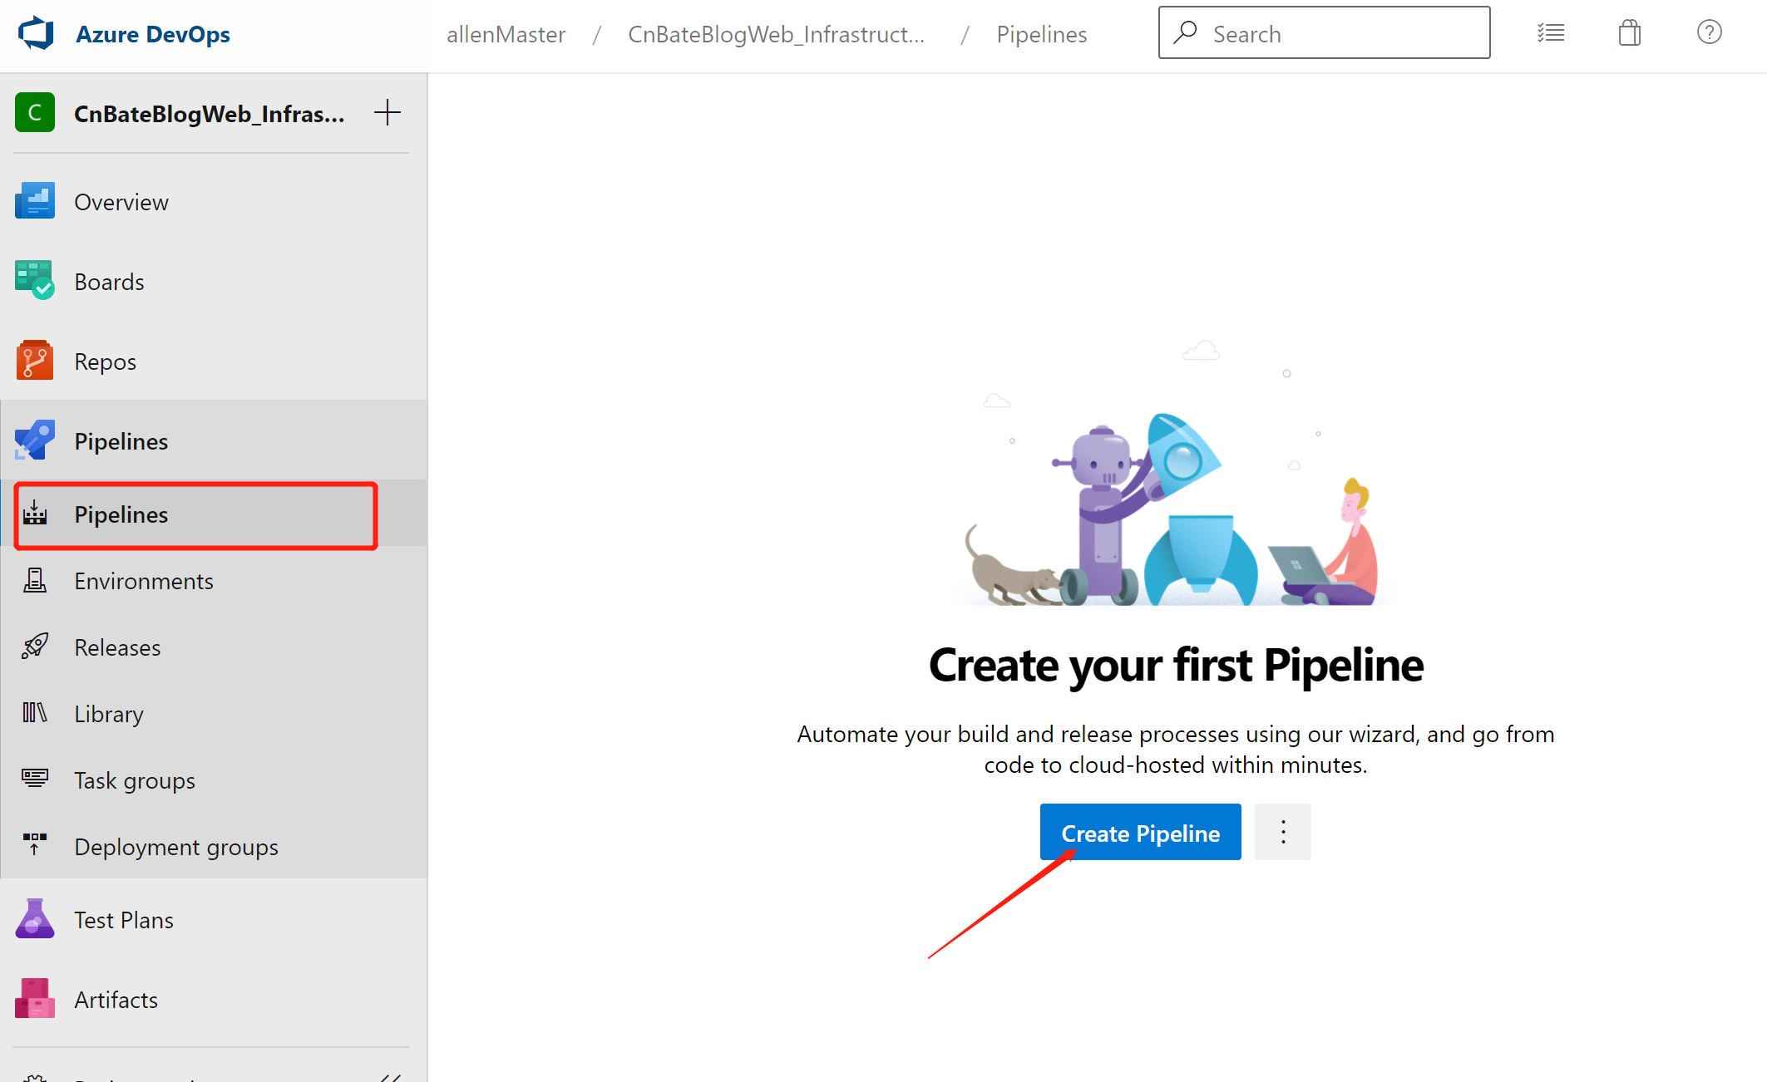The height and width of the screenshot is (1082, 1767).
Task: Open Artifacts in the sidebar
Action: (x=214, y=1000)
